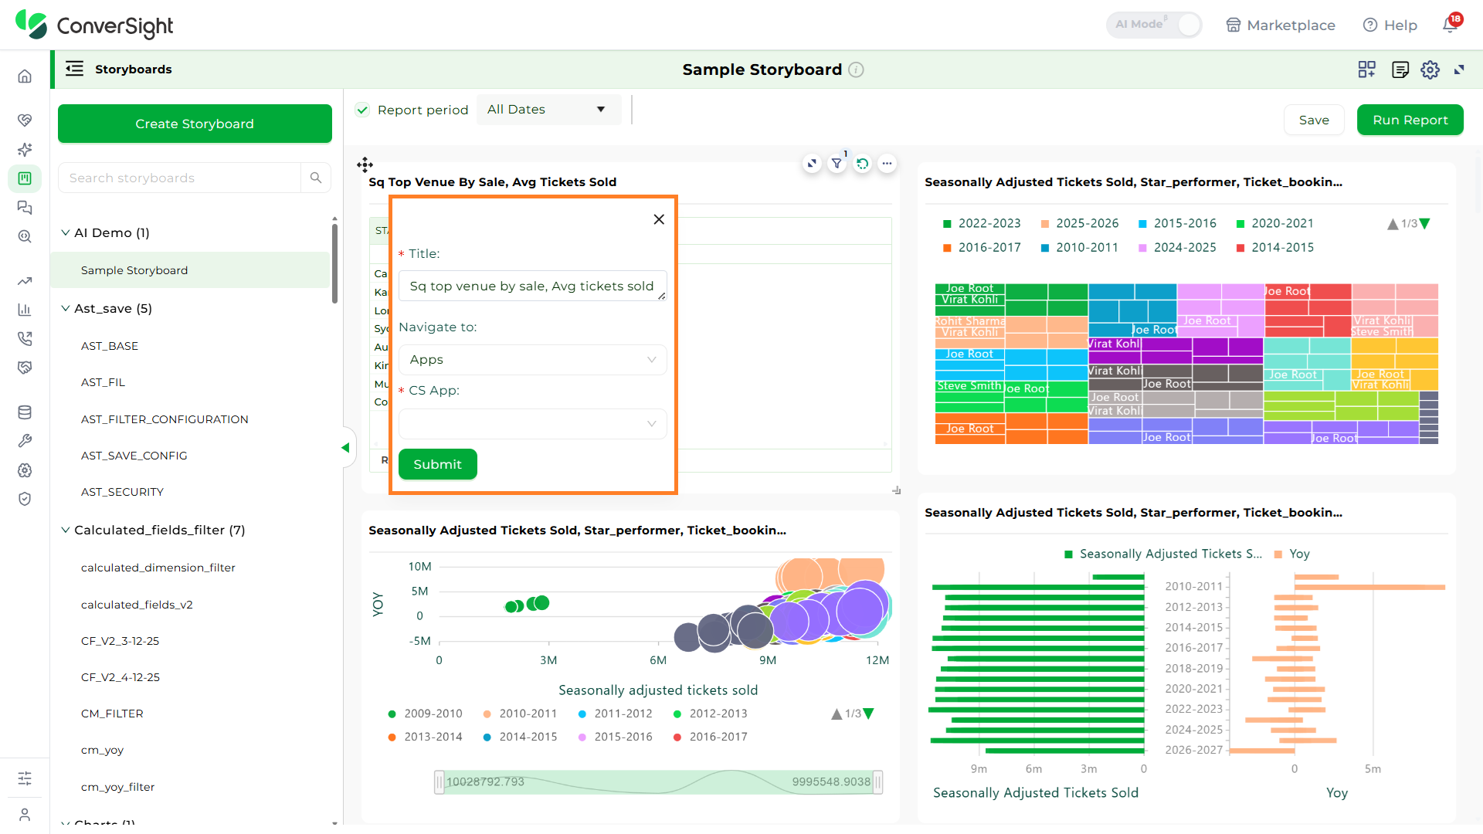Toggle the AI Mode switch
The width and height of the screenshot is (1483, 834).
(x=1154, y=25)
